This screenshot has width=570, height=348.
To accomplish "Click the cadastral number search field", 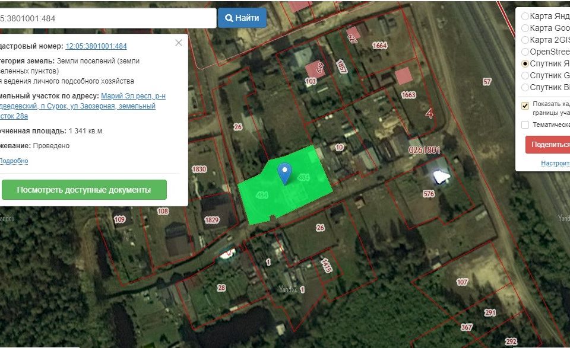I will pos(107,18).
